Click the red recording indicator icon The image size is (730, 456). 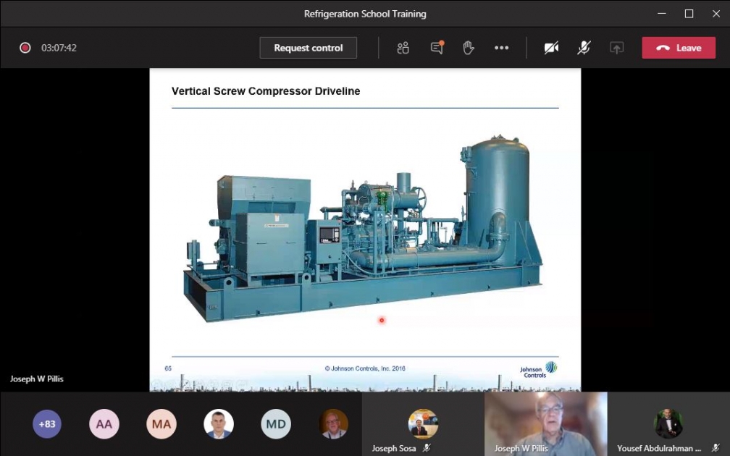coord(25,48)
